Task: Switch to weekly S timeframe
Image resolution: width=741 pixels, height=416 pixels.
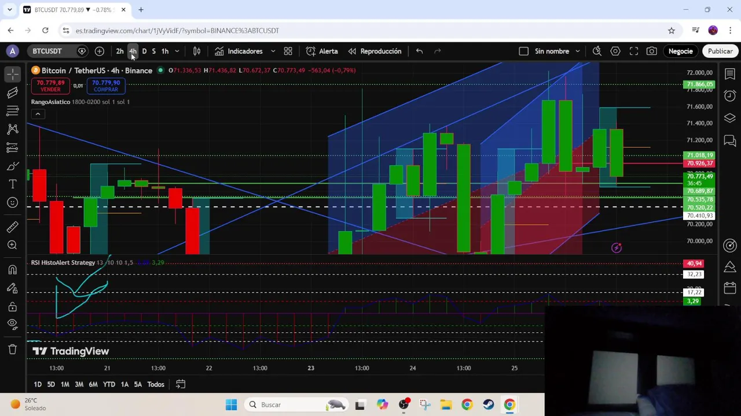Action: click(153, 51)
